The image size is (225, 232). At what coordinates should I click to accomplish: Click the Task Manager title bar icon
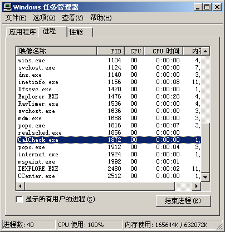(8, 7)
